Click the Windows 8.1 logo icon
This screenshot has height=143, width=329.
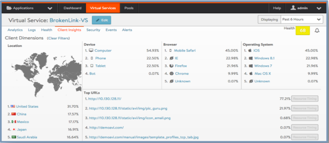coord(250,58)
